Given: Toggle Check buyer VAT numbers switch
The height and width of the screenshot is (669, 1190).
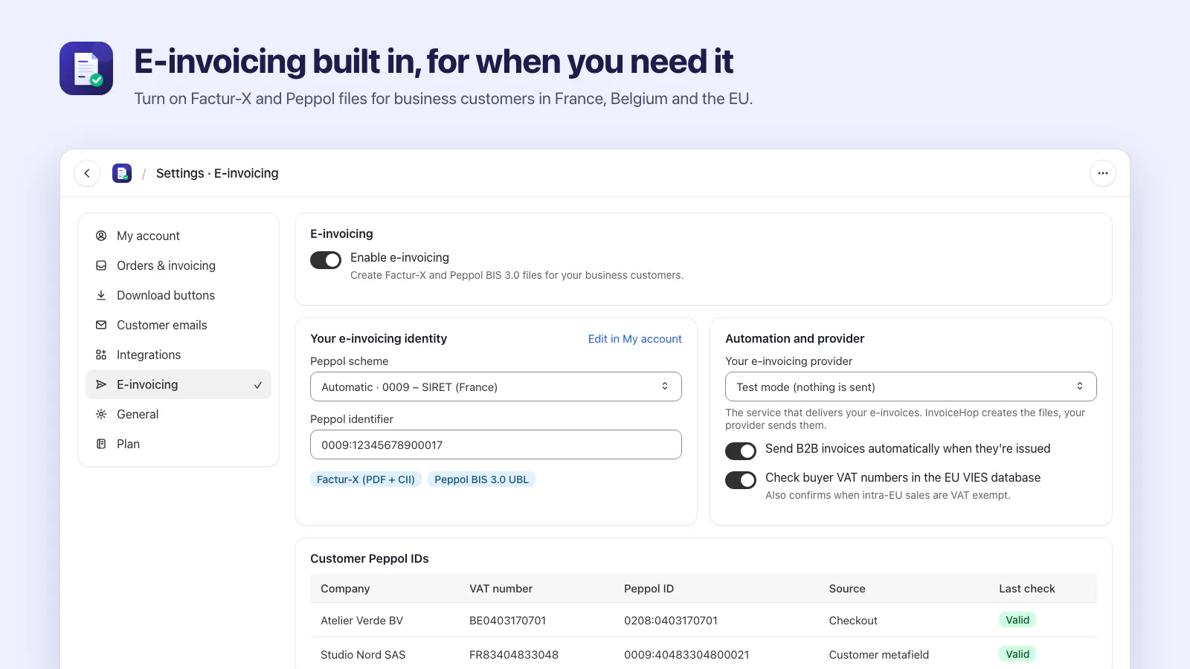Looking at the screenshot, I should click(x=741, y=480).
